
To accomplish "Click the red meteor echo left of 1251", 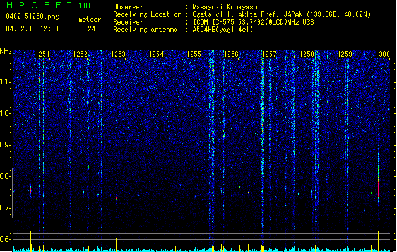I will (x=30, y=190).
